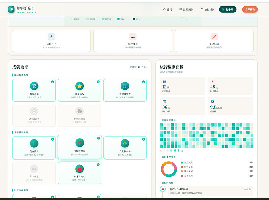Click the locked 年卡玩家 badge icon
The width and height of the screenshot is (269, 200).
point(34,169)
